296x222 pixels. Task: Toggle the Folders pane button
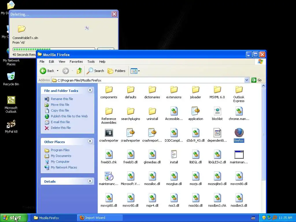[x=116, y=71]
